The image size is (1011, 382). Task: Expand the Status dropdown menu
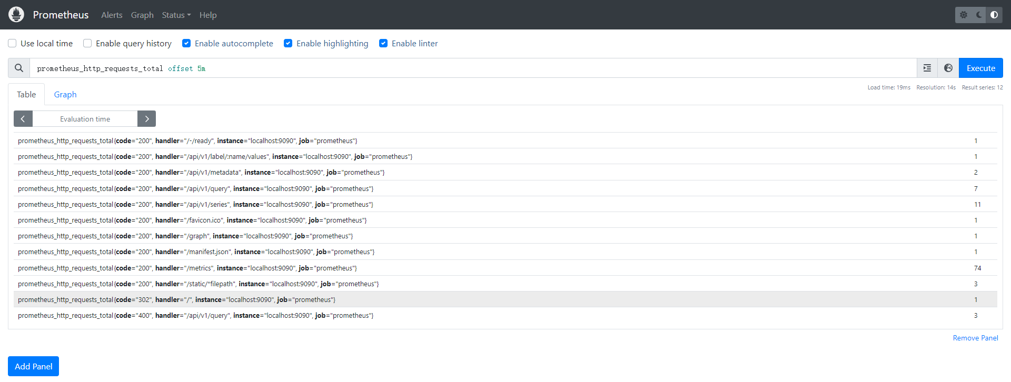coord(176,15)
